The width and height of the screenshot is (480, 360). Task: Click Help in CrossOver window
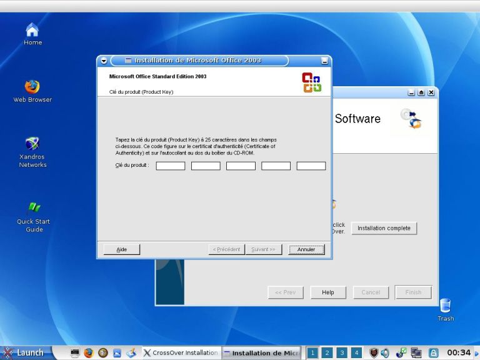328,292
